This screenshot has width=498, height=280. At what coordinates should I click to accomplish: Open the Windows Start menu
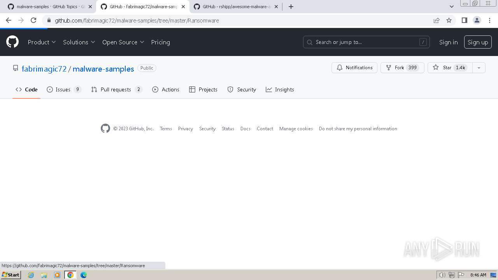click(11, 275)
